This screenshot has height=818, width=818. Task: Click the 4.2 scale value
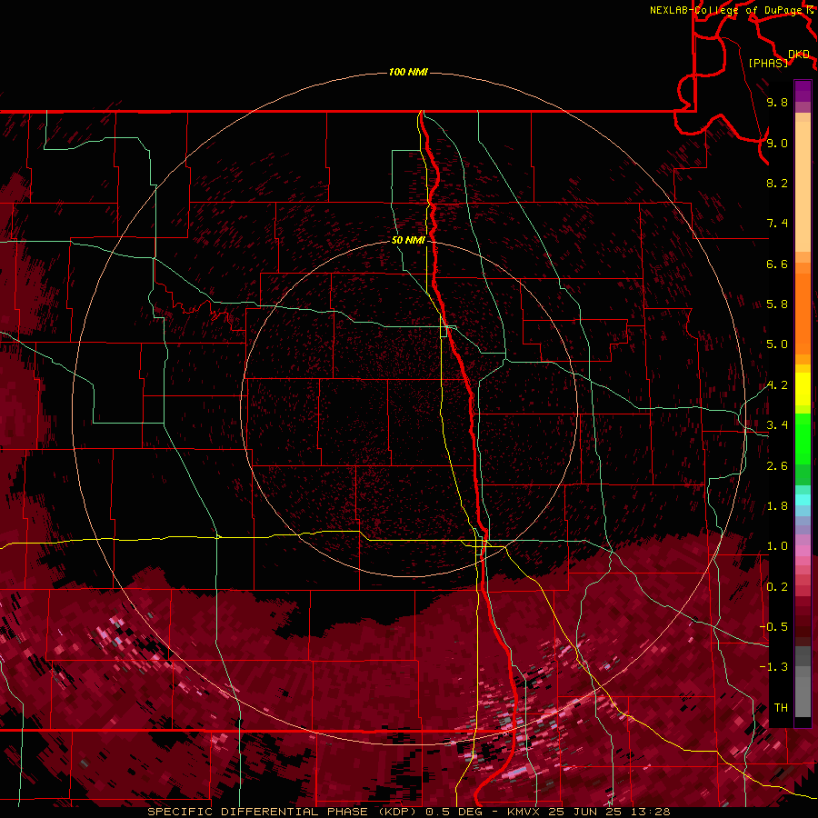coord(777,385)
